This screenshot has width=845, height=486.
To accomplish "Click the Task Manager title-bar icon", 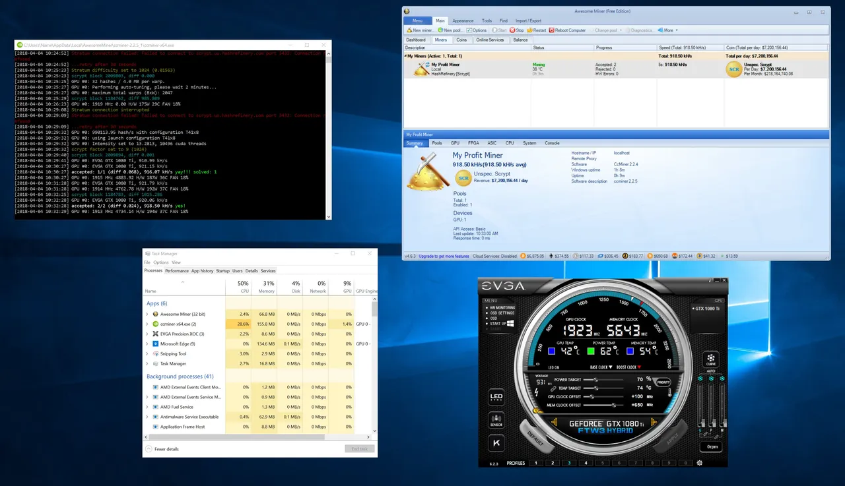I will (x=148, y=253).
